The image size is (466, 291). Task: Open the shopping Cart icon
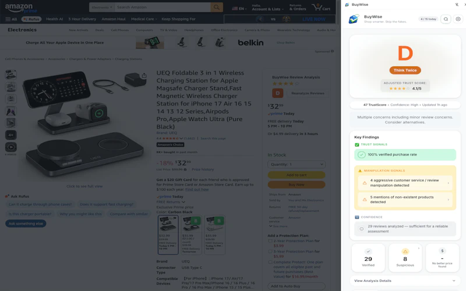(321, 7)
